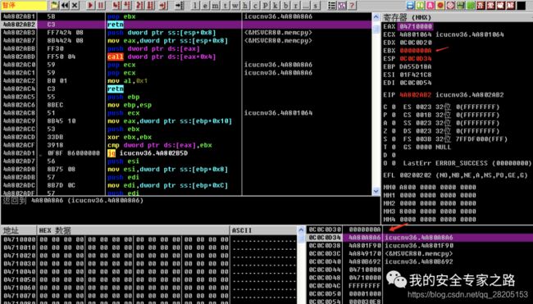This screenshot has width=533, height=304.
Task: Select the EAX register value 04710000
Action: tap(416, 26)
